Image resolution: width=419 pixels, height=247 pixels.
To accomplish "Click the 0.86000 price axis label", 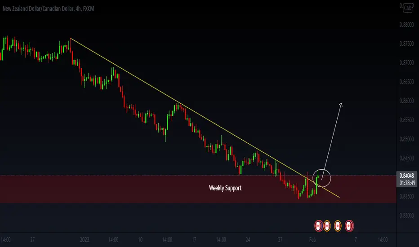I will (x=406, y=101).
